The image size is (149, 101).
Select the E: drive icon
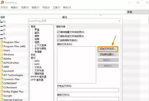click(x=2, y=30)
